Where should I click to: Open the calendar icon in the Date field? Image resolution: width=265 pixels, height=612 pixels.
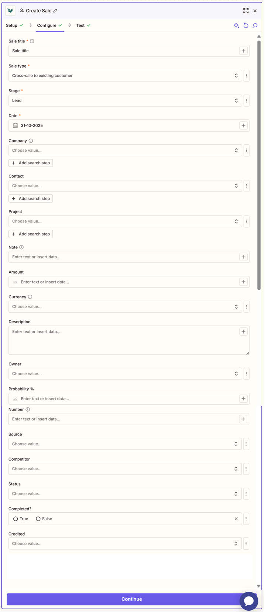[15, 126]
